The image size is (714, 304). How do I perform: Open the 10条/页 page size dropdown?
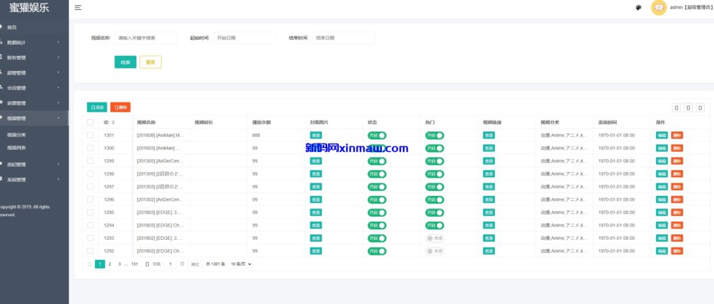(241, 264)
